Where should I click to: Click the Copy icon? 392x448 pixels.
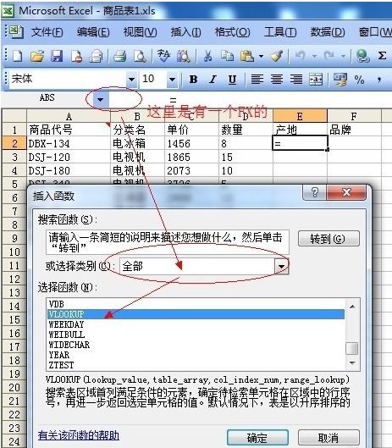click(x=227, y=56)
